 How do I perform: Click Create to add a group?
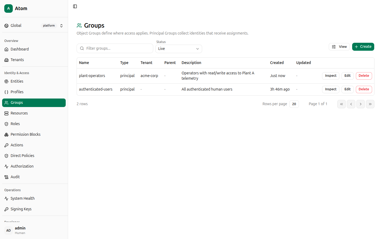click(363, 47)
